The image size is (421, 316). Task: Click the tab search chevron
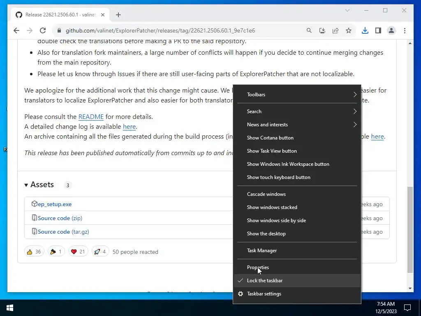pos(347,10)
